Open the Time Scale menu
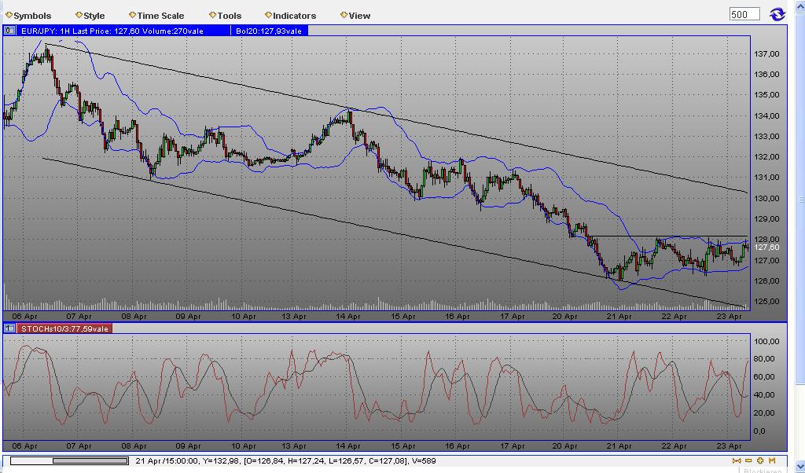The image size is (805, 473). [x=156, y=16]
